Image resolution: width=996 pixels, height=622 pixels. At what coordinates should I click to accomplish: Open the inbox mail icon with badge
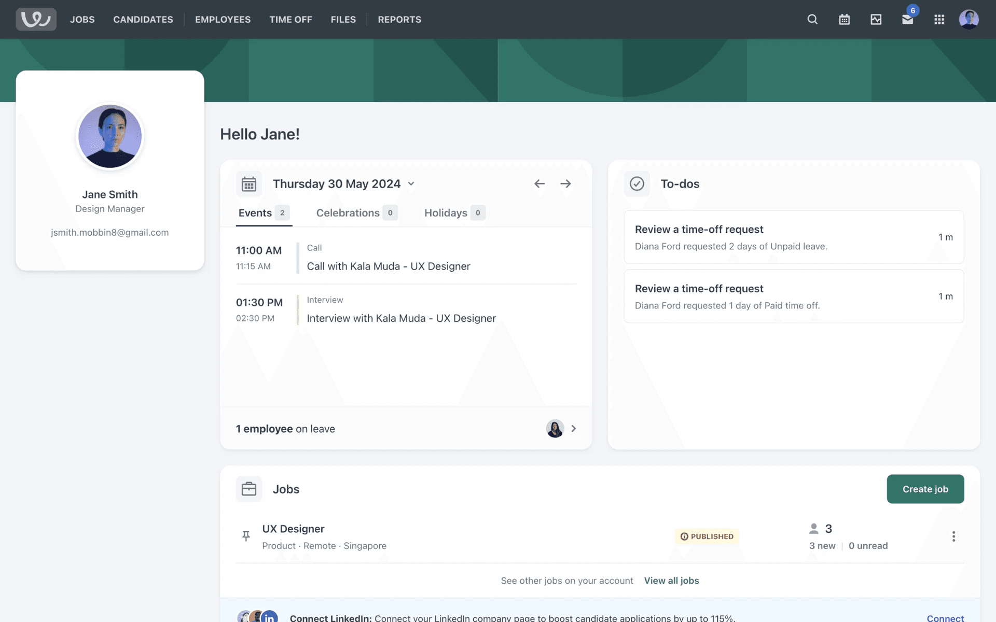pos(907,19)
